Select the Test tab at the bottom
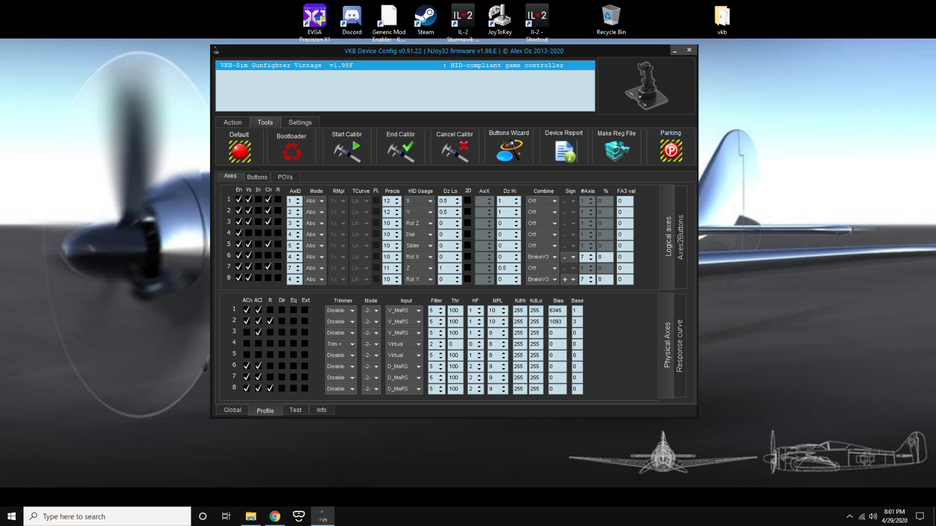 click(x=295, y=410)
